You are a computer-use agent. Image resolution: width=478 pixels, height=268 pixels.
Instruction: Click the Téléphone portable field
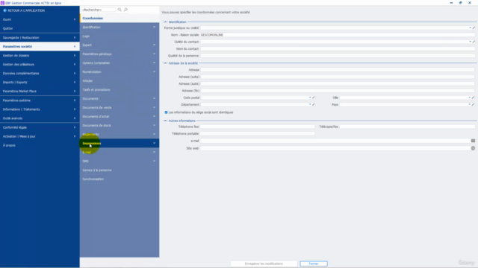pyautogui.click(x=257, y=134)
